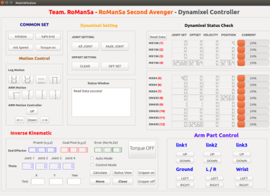The height and width of the screenshot is (196, 270).
Task: Turn the Gripper on
Action: (146, 173)
